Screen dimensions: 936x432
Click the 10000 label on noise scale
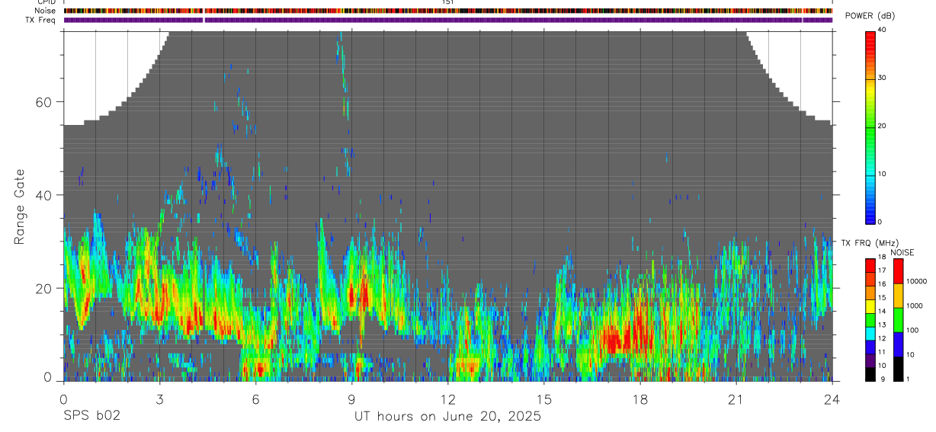click(917, 281)
